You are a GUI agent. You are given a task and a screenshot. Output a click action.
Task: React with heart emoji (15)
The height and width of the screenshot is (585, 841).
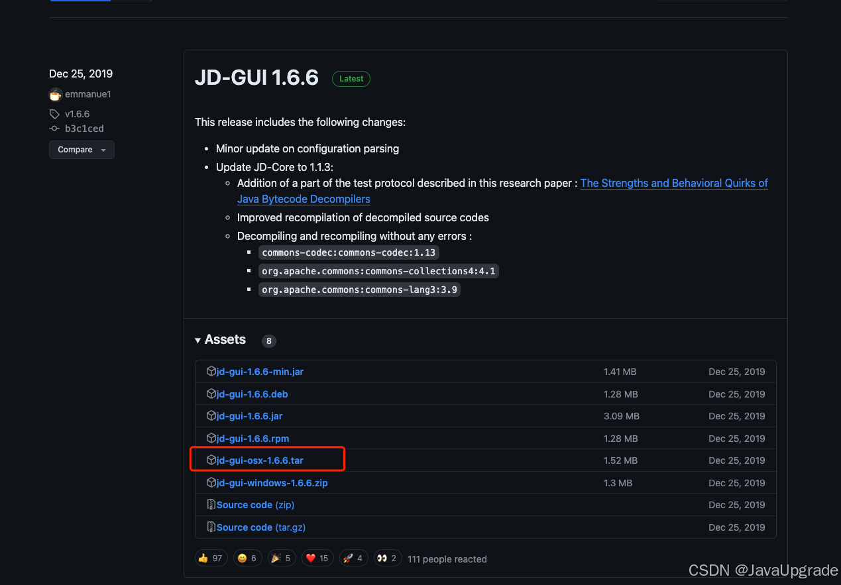pos(317,558)
